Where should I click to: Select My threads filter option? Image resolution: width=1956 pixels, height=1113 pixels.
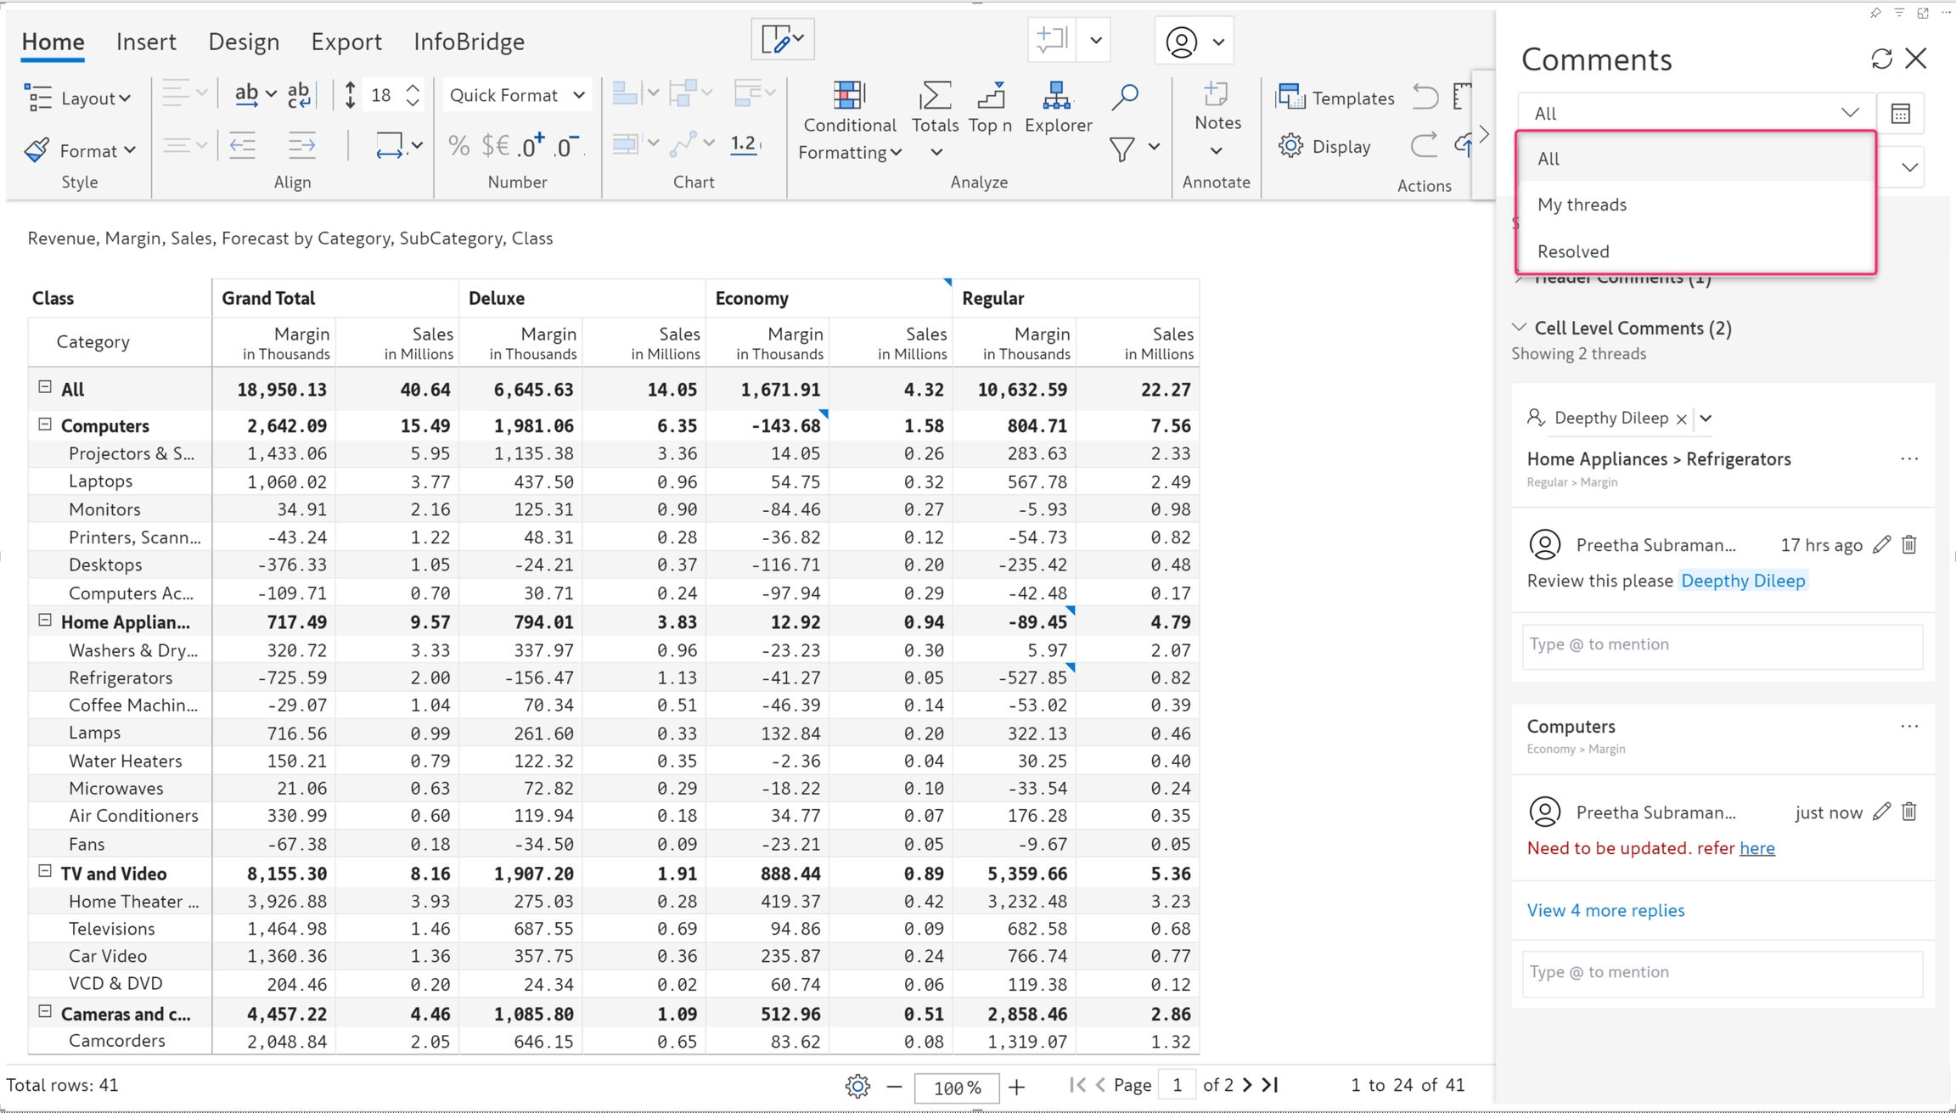point(1582,205)
